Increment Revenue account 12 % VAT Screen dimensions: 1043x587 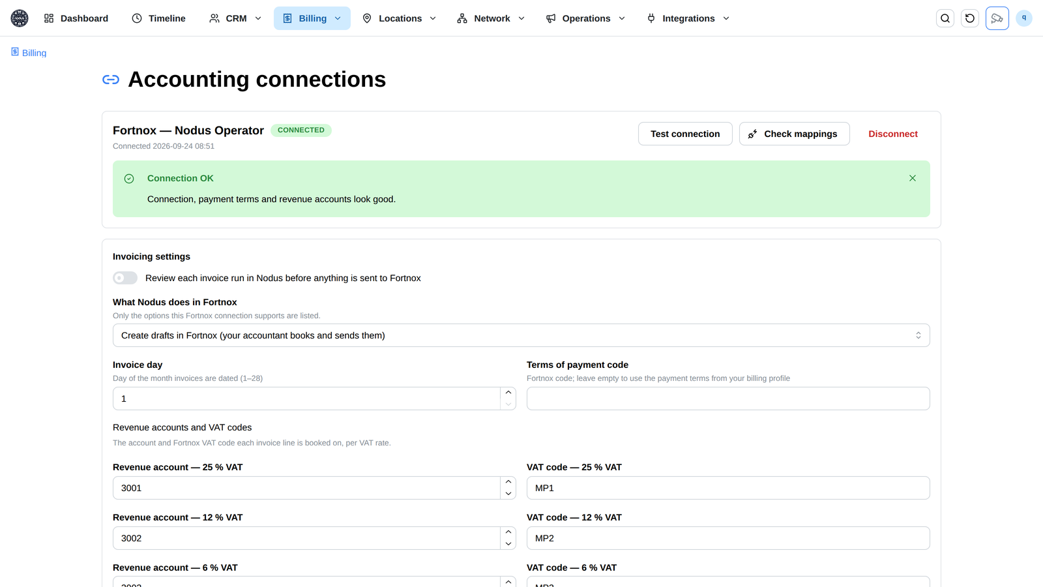click(x=508, y=532)
